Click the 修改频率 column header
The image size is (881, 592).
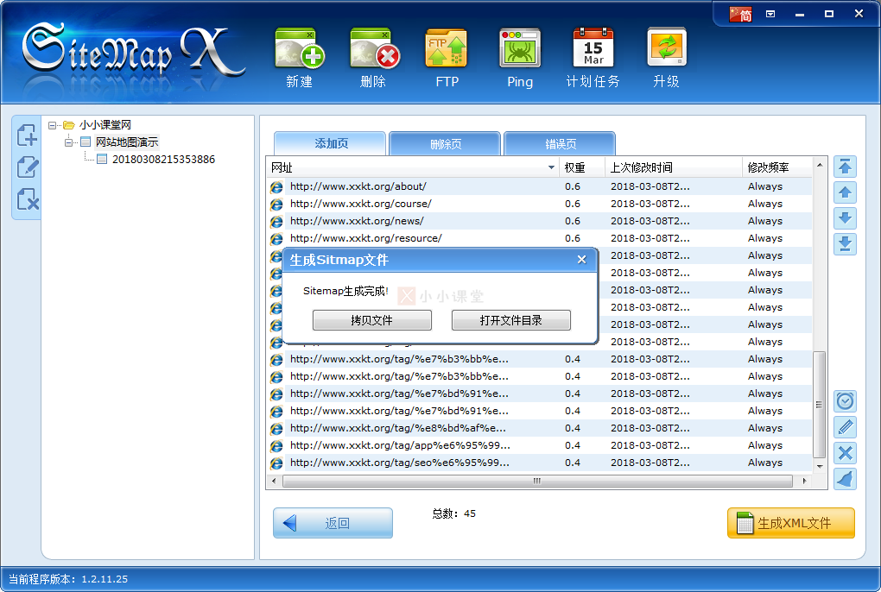(777, 167)
